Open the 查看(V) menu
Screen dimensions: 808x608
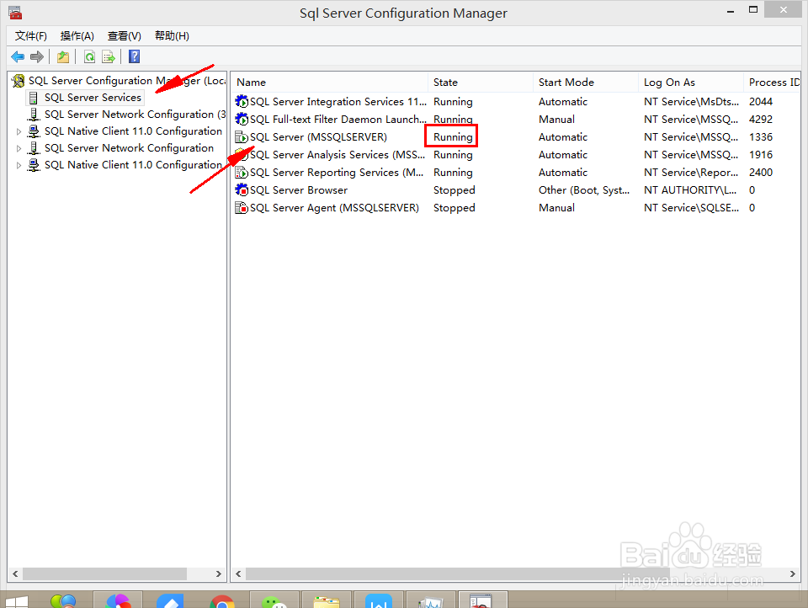click(x=125, y=35)
